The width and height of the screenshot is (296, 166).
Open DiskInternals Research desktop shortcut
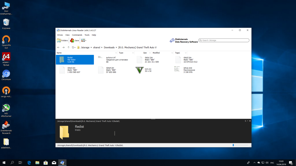(6, 127)
